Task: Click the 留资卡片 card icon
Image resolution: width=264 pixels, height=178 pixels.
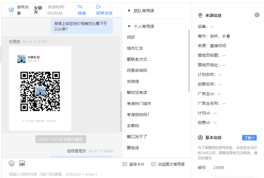Action: click(125, 164)
